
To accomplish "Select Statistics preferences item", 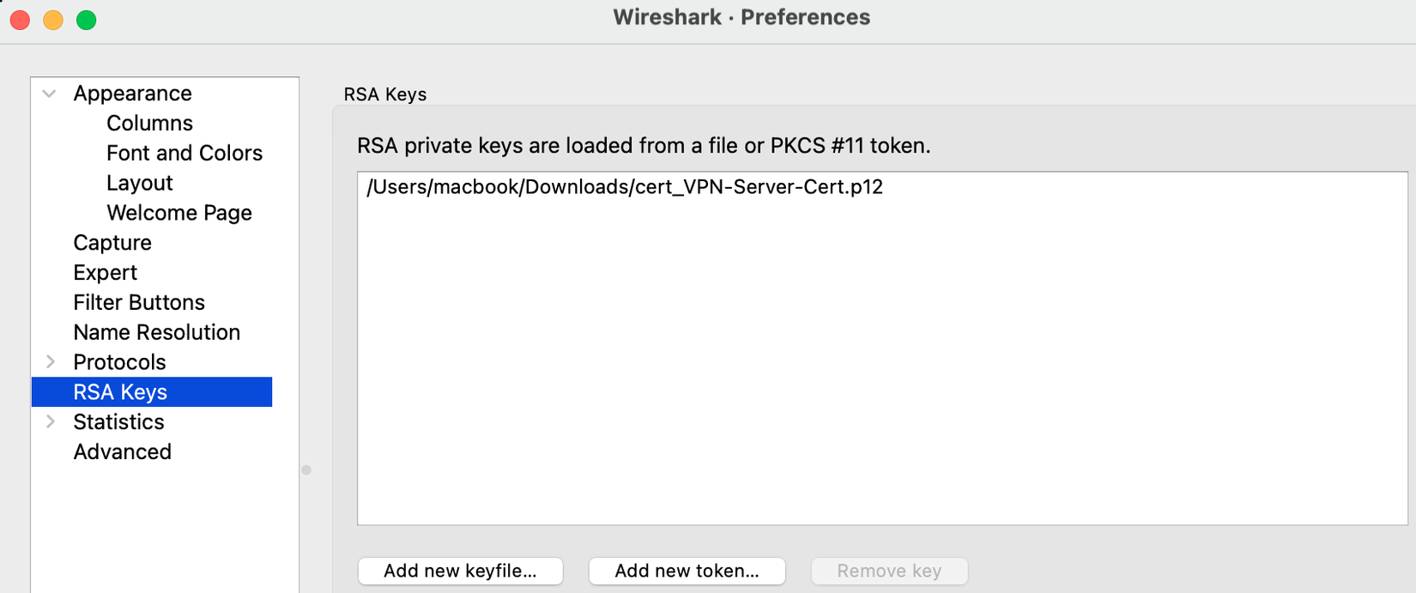I will pyautogui.click(x=118, y=422).
